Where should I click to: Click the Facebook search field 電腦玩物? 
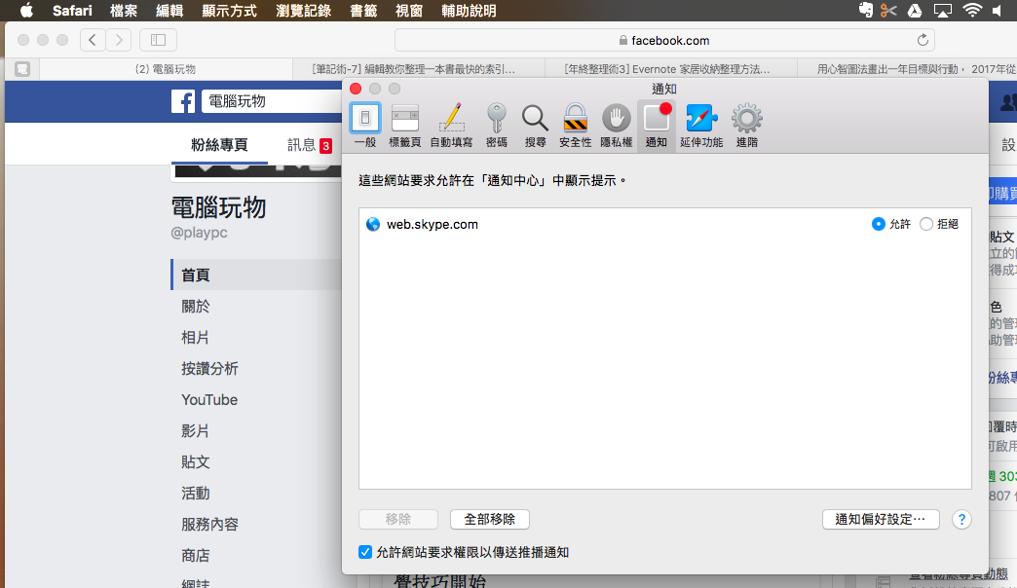coord(273,101)
